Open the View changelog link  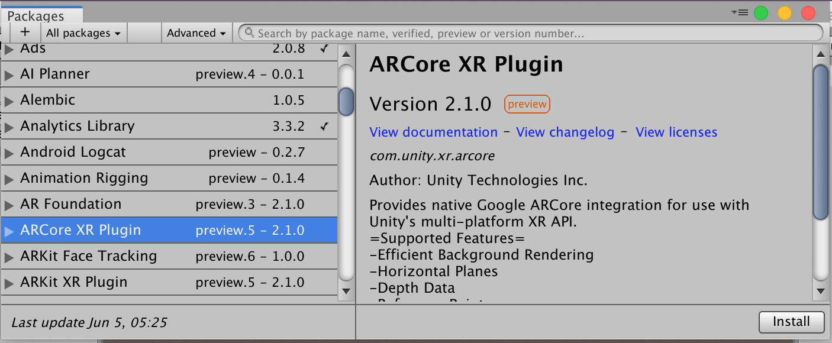click(565, 132)
